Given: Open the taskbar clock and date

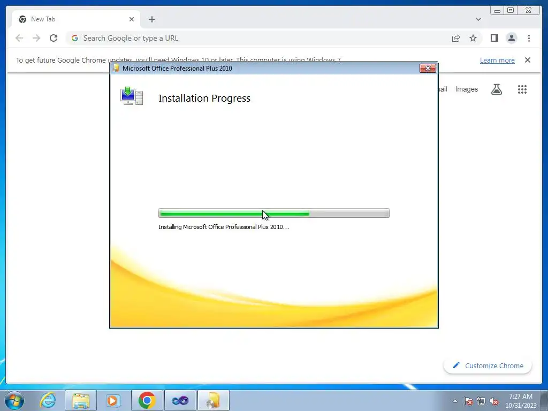Looking at the screenshot, I should [x=521, y=401].
